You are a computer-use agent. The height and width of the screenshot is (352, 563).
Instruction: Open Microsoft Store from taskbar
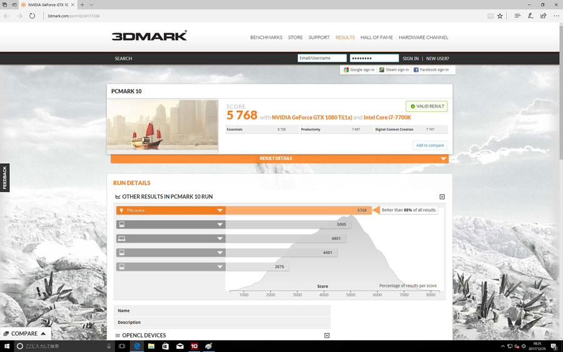[x=165, y=346]
